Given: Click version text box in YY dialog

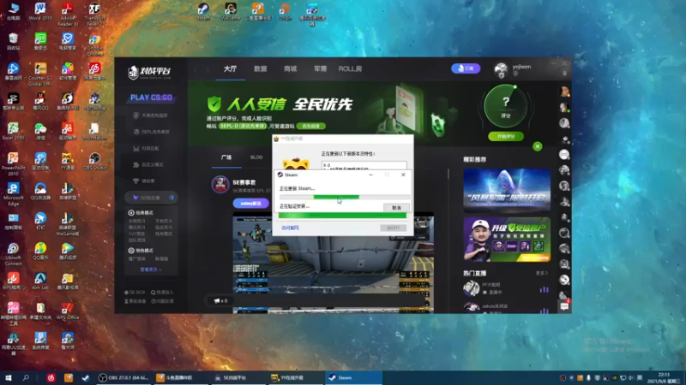Looking at the screenshot, I should (x=364, y=165).
